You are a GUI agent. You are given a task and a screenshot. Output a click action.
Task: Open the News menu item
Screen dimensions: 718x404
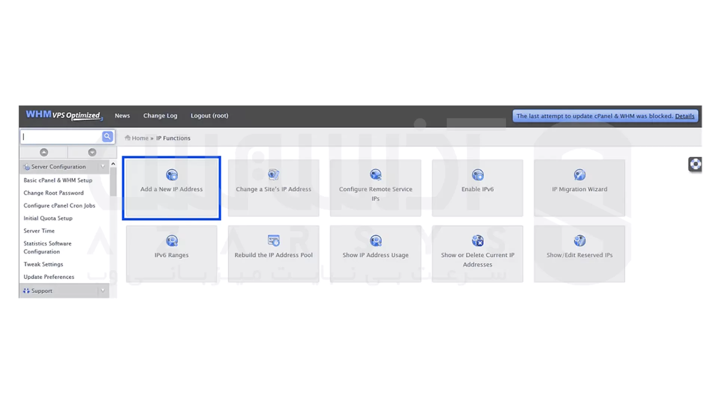122,116
